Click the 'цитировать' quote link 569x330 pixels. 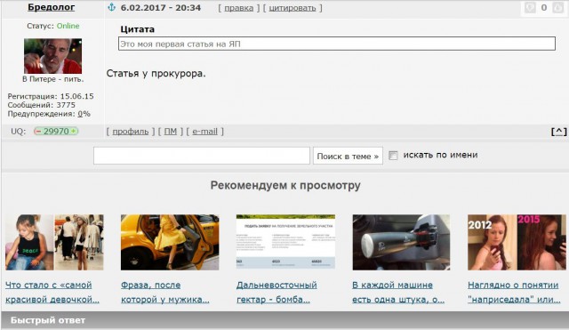coord(293,8)
